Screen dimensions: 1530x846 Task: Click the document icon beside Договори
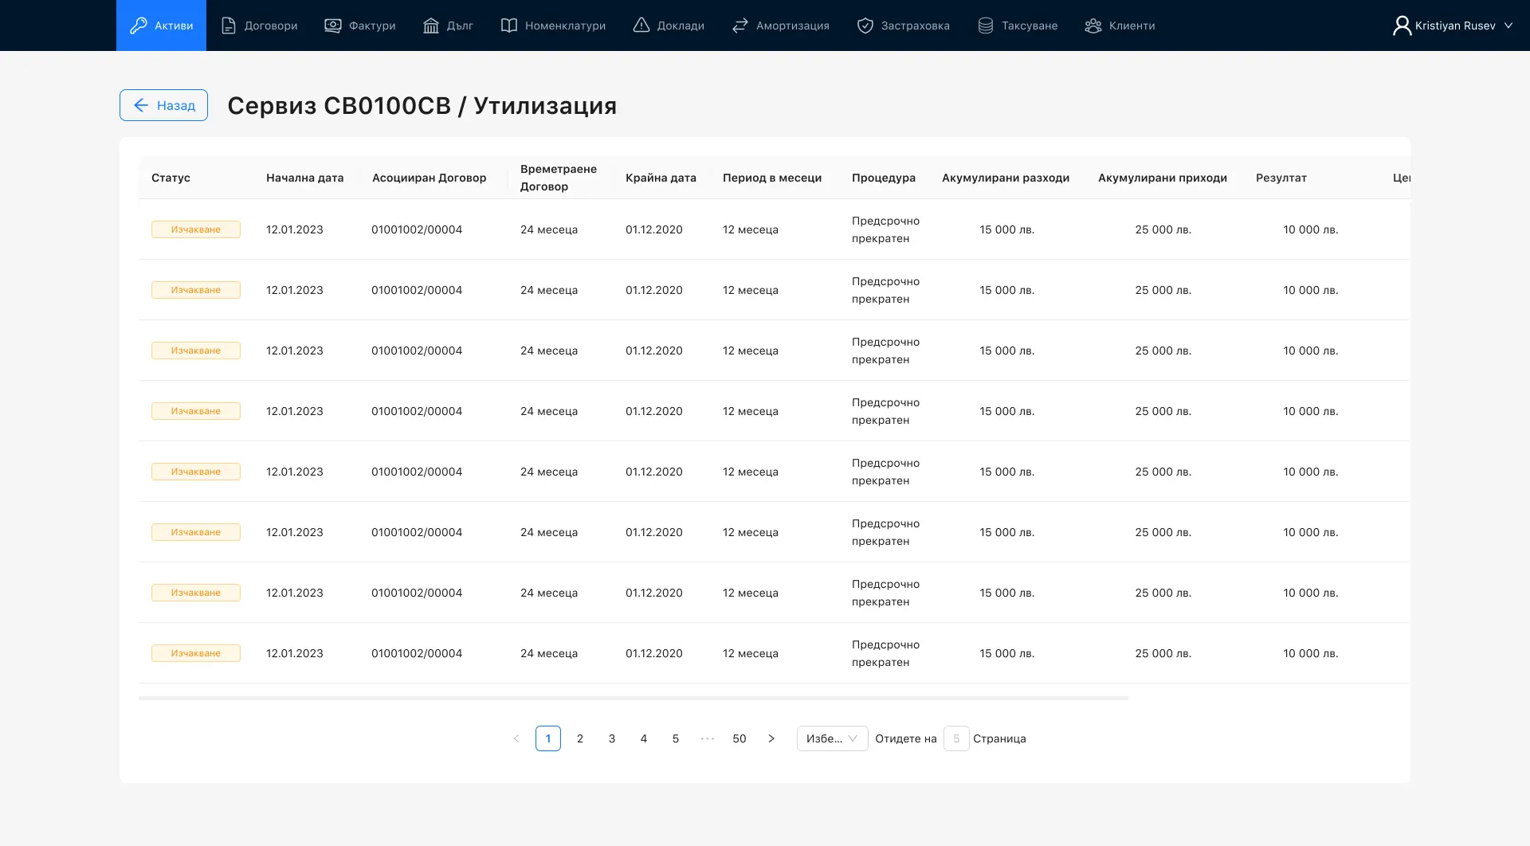tap(229, 25)
